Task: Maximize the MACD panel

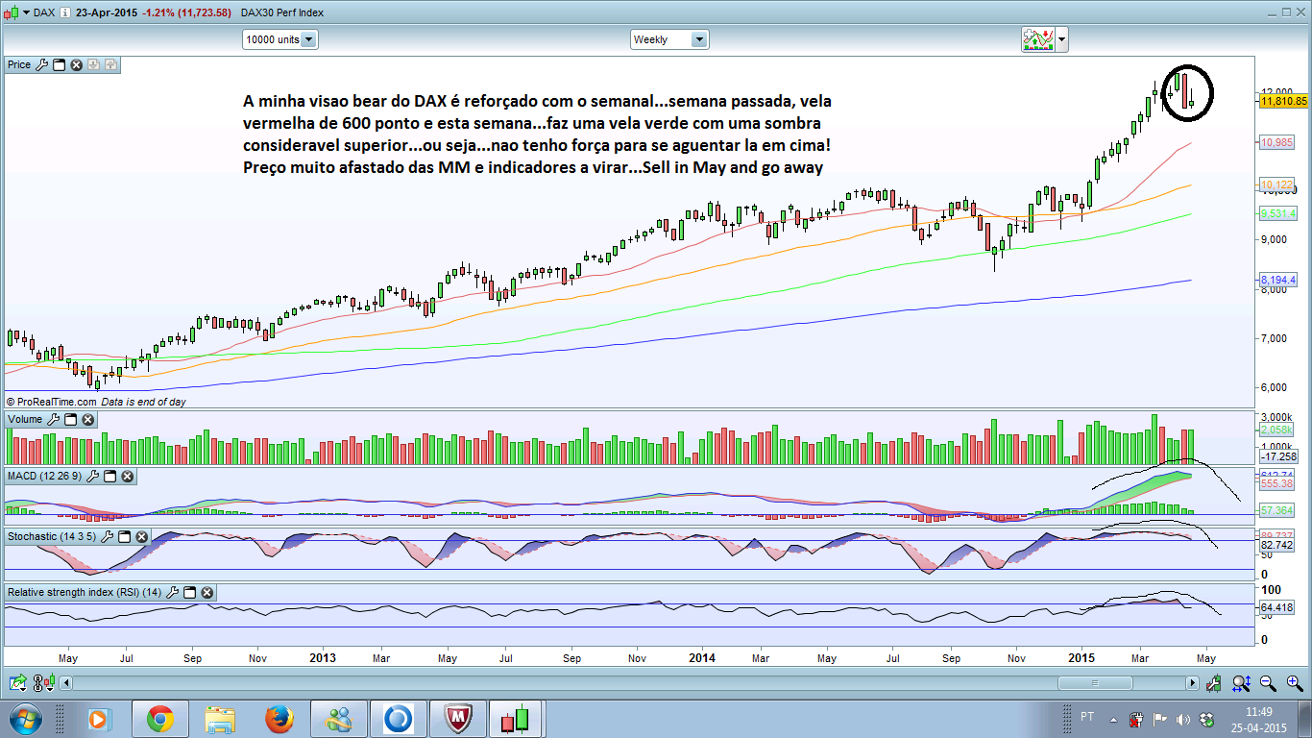Action: point(109,476)
